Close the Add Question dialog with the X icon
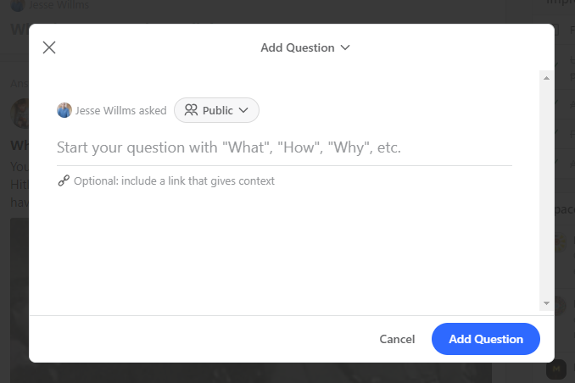This screenshot has width=575, height=383. [x=49, y=47]
